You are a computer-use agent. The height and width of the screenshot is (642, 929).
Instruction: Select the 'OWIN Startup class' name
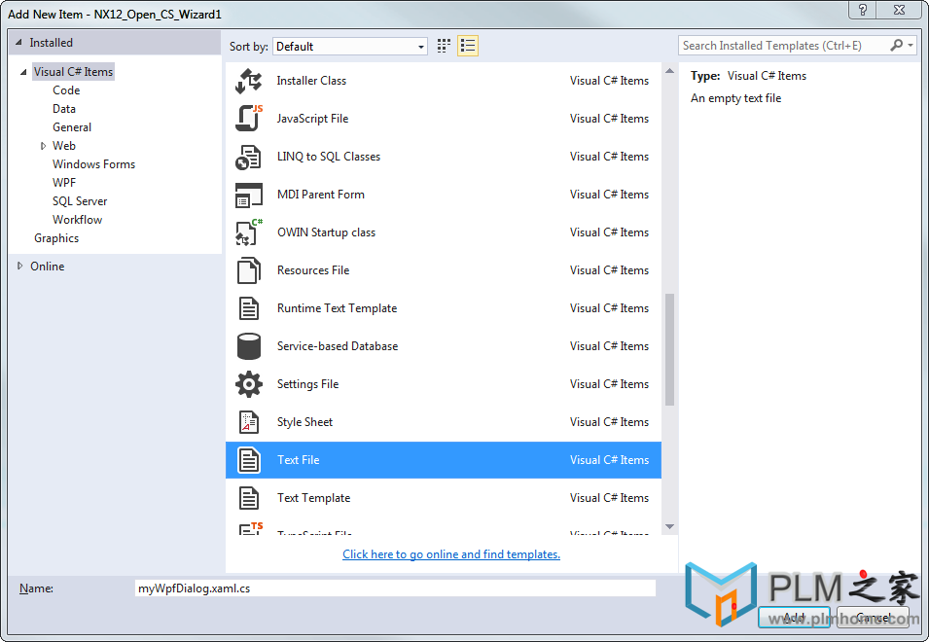326,232
